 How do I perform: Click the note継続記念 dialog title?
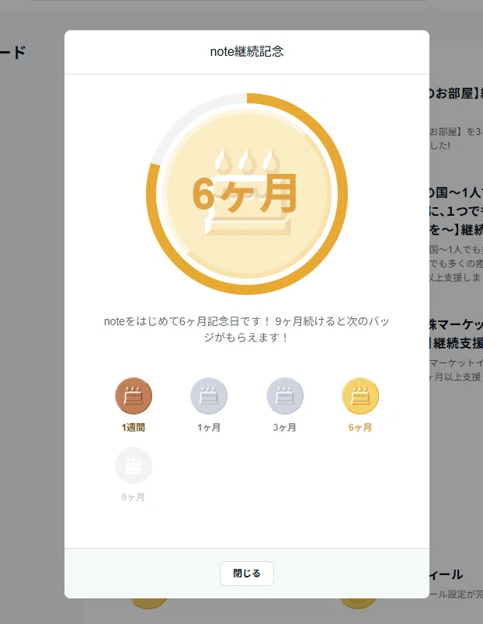point(247,51)
